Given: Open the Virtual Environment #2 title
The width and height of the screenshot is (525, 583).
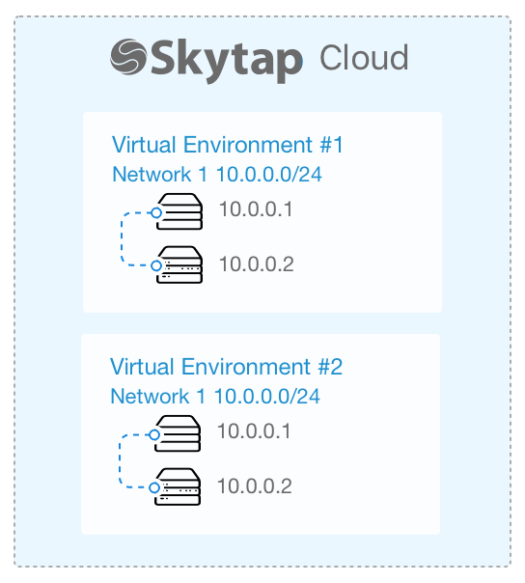Looking at the screenshot, I should coord(226,367).
